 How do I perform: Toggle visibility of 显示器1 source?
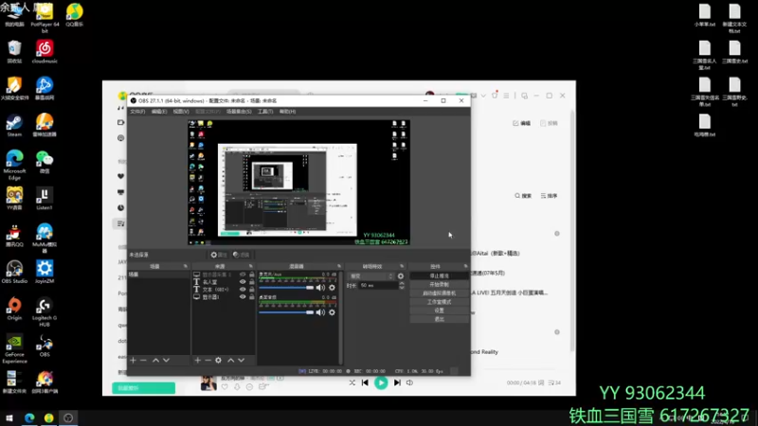pos(243,297)
